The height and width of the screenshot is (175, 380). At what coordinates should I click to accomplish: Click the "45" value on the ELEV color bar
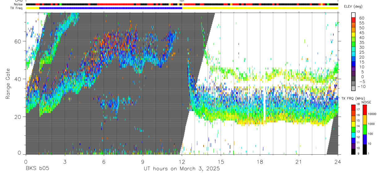click(x=361, y=33)
